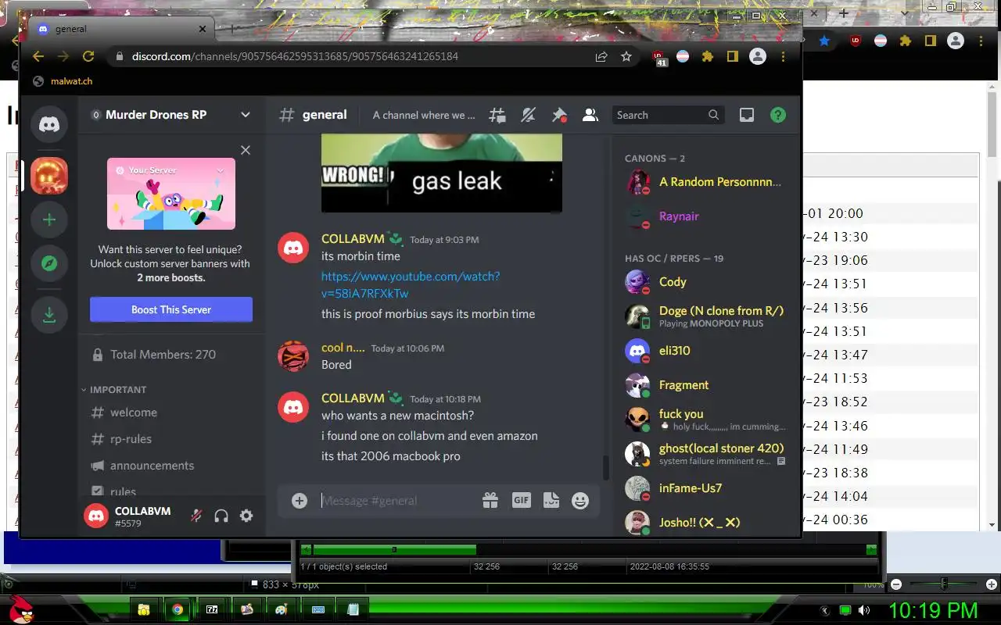Screen dimensions: 1001x625
Task: Open Explore Public Servers compass icon
Action: [x=49, y=264]
